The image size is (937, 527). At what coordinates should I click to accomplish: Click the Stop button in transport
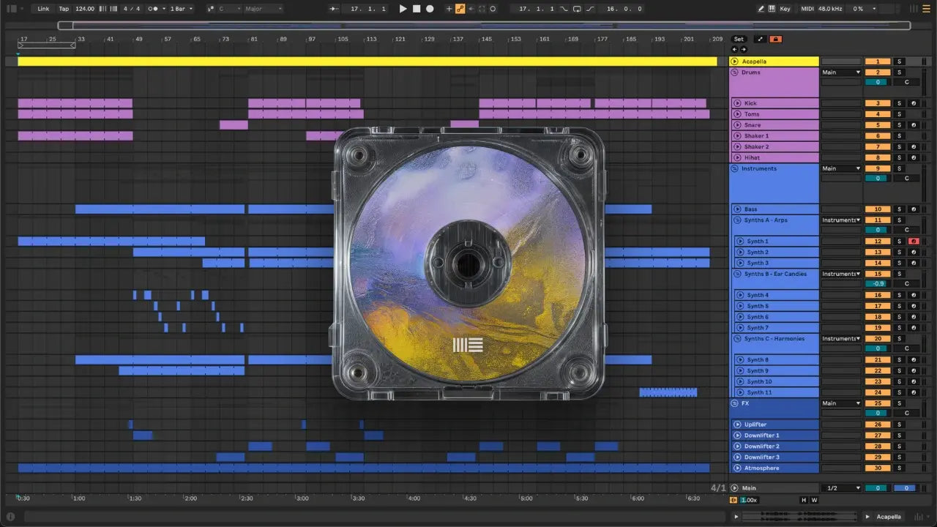tap(417, 9)
